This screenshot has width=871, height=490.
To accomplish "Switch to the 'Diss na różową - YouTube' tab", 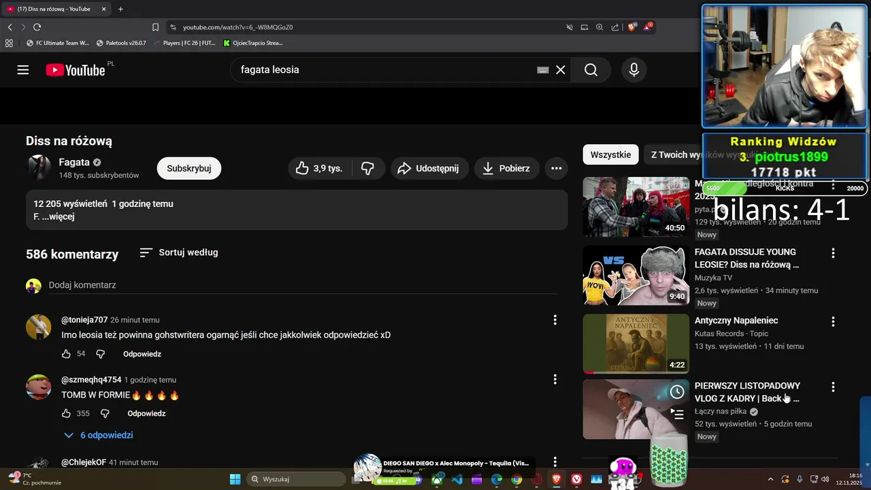I will (56, 9).
